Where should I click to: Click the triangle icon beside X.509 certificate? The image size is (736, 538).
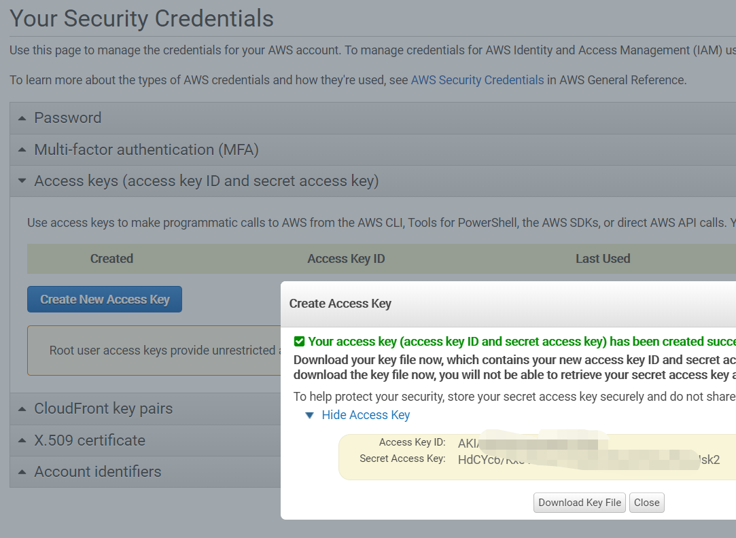click(x=22, y=441)
